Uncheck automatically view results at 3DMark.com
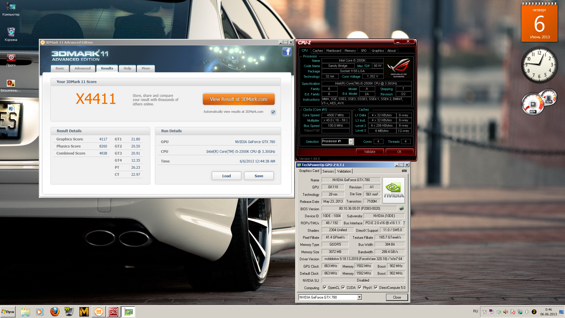The height and width of the screenshot is (318, 565). pos(273,112)
